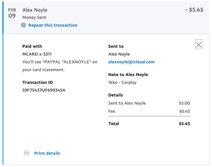Click the 1kko - Carplay note text
The width and height of the screenshot is (212, 167).
pos(122,82)
